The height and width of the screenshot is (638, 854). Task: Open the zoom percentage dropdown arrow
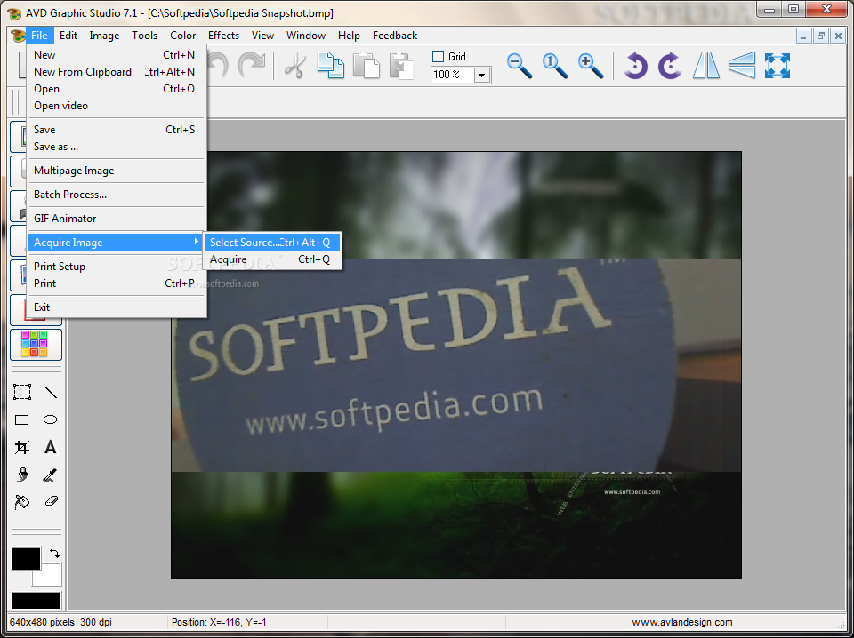(481, 75)
